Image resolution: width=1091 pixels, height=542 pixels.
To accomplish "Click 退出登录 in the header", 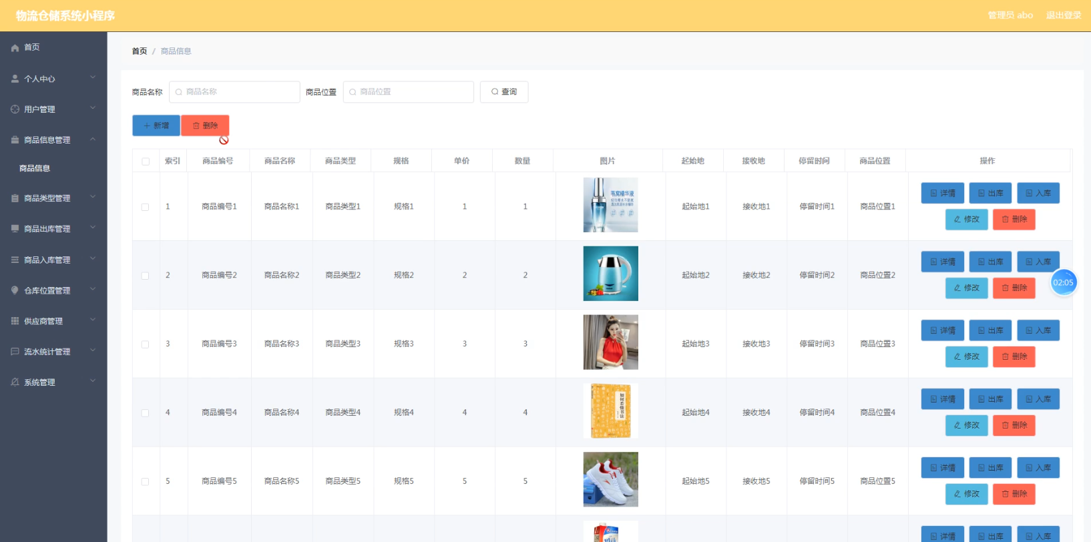I will click(x=1064, y=15).
